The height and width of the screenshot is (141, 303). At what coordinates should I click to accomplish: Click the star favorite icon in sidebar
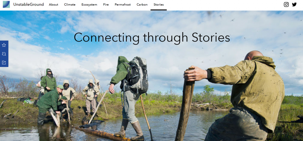point(4,45)
